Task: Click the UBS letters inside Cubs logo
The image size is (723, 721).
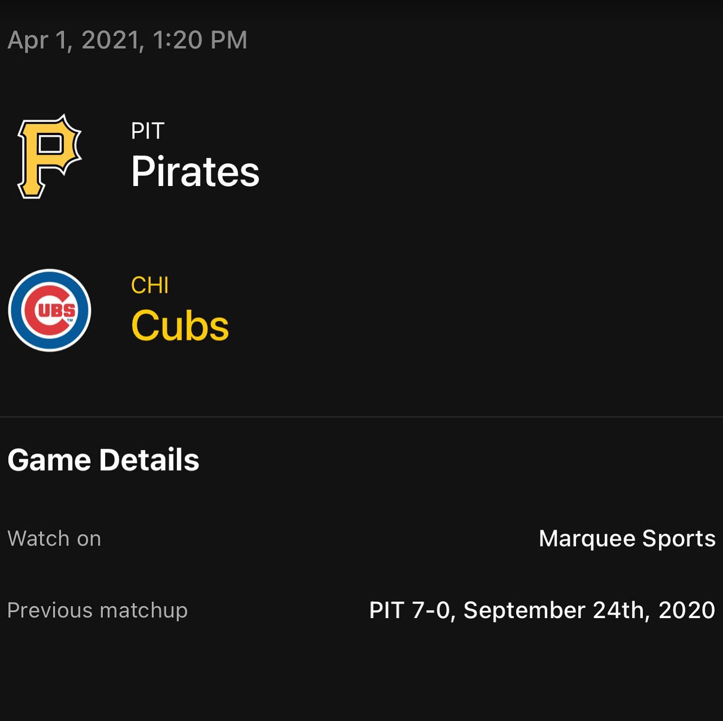Action: (x=57, y=310)
